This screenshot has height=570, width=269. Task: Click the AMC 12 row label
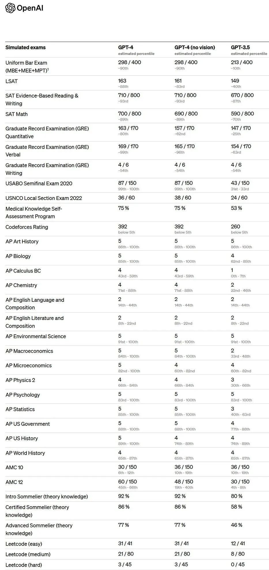point(14,482)
